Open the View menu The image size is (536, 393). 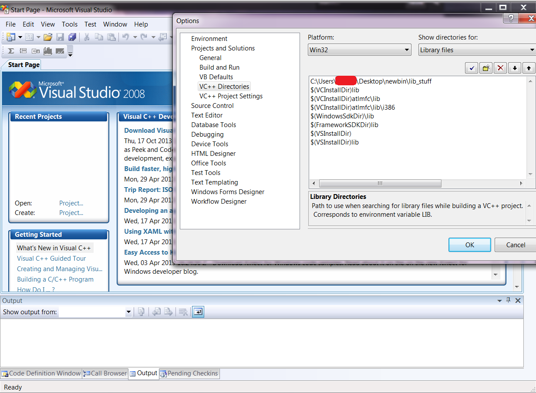point(48,24)
